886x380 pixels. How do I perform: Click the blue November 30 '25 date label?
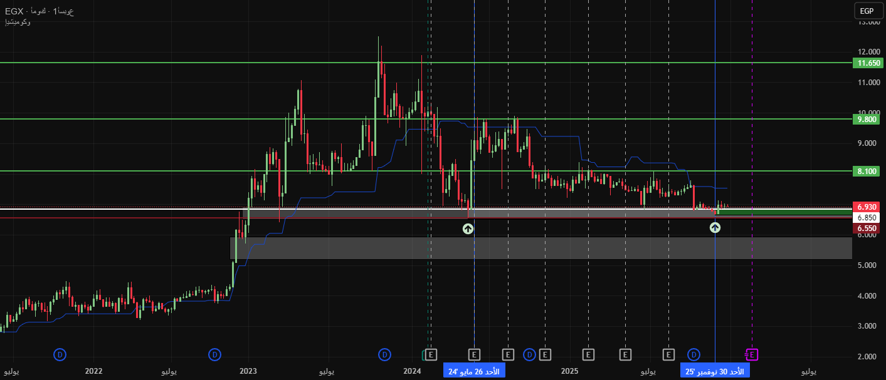pos(715,372)
